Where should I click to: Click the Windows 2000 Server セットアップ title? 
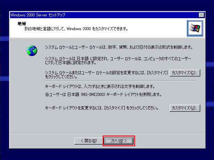[x=38, y=15]
